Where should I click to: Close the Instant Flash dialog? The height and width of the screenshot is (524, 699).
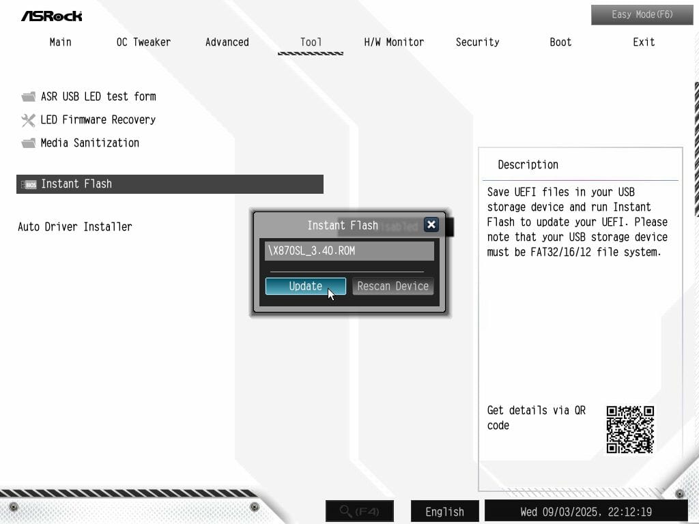(x=431, y=224)
